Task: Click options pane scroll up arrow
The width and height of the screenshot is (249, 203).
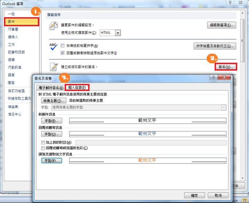Action: point(242,13)
